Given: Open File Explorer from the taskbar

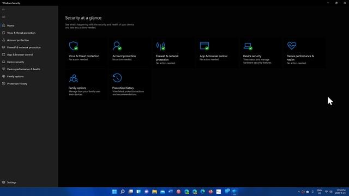Looking at the screenshot, I should [154, 192].
